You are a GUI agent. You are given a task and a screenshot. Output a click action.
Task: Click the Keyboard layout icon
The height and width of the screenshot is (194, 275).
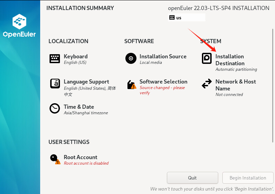tap(55, 59)
